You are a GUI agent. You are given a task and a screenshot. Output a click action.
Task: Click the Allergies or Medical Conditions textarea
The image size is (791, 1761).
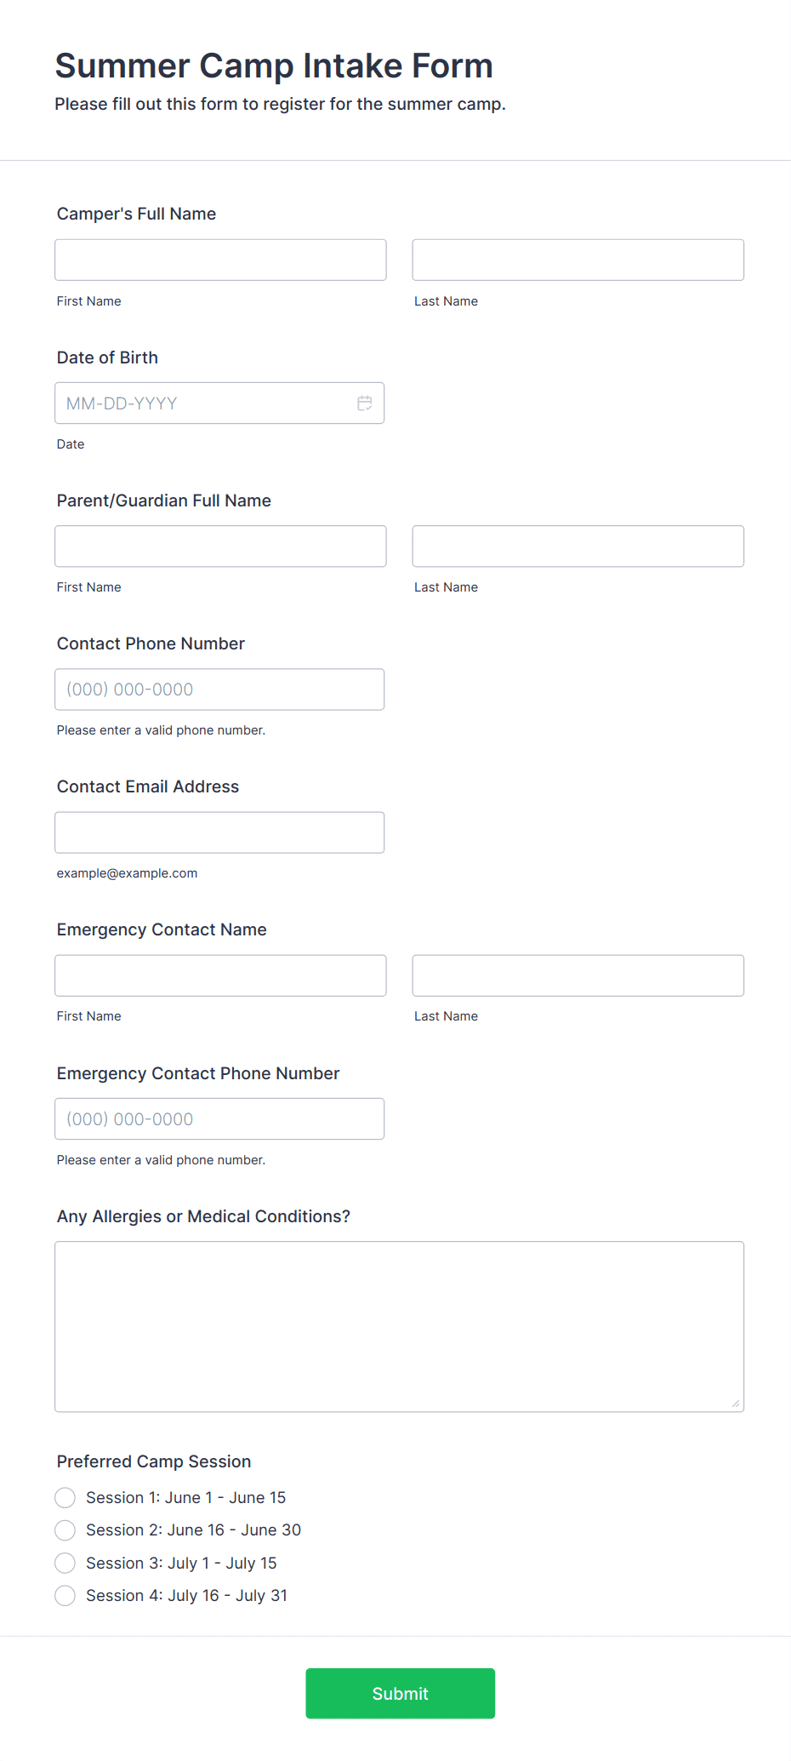[x=399, y=1326]
